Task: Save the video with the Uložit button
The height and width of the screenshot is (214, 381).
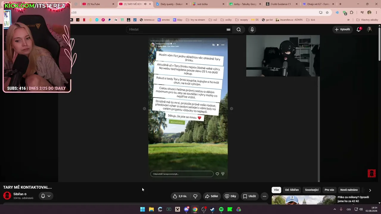Action: (x=249, y=196)
